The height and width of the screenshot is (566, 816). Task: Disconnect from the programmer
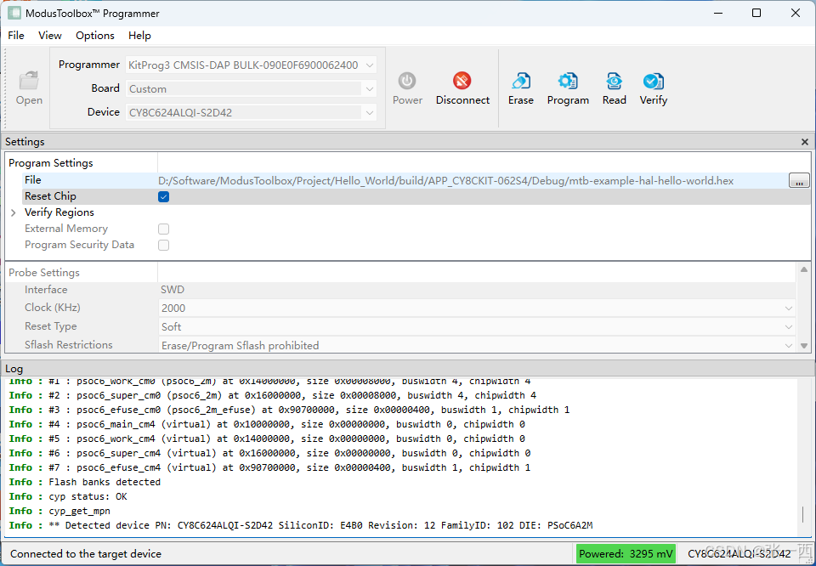(462, 88)
